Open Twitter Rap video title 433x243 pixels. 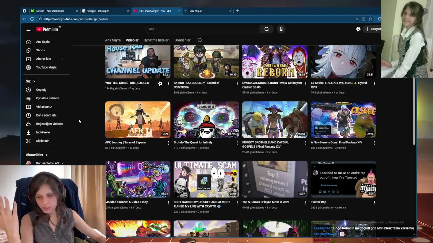(x=318, y=202)
